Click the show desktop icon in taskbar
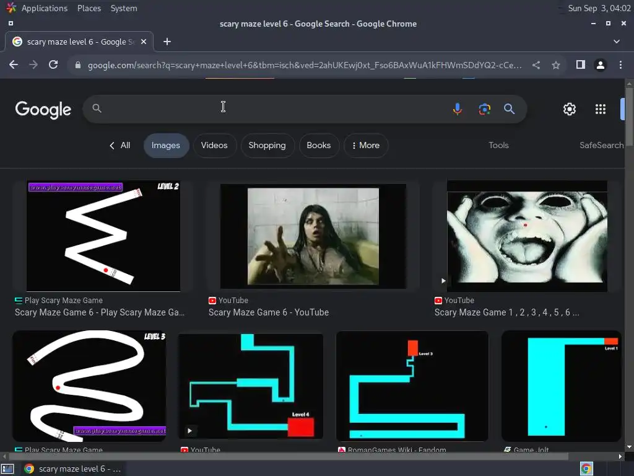 point(7,469)
